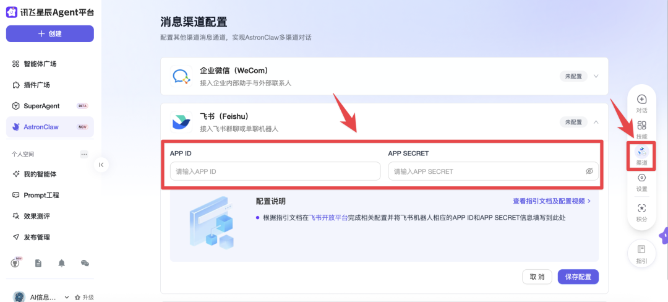Click the 保存配置 button

(578, 277)
